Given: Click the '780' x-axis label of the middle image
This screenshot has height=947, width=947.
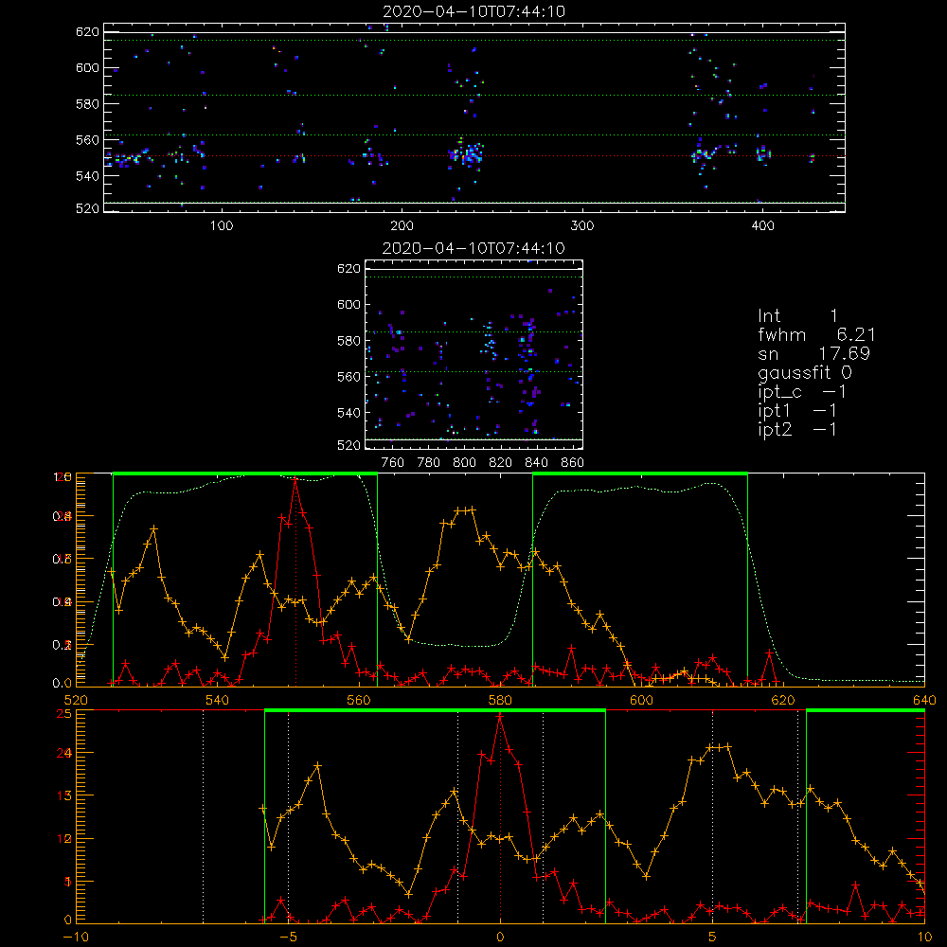Looking at the screenshot, I should point(429,463).
